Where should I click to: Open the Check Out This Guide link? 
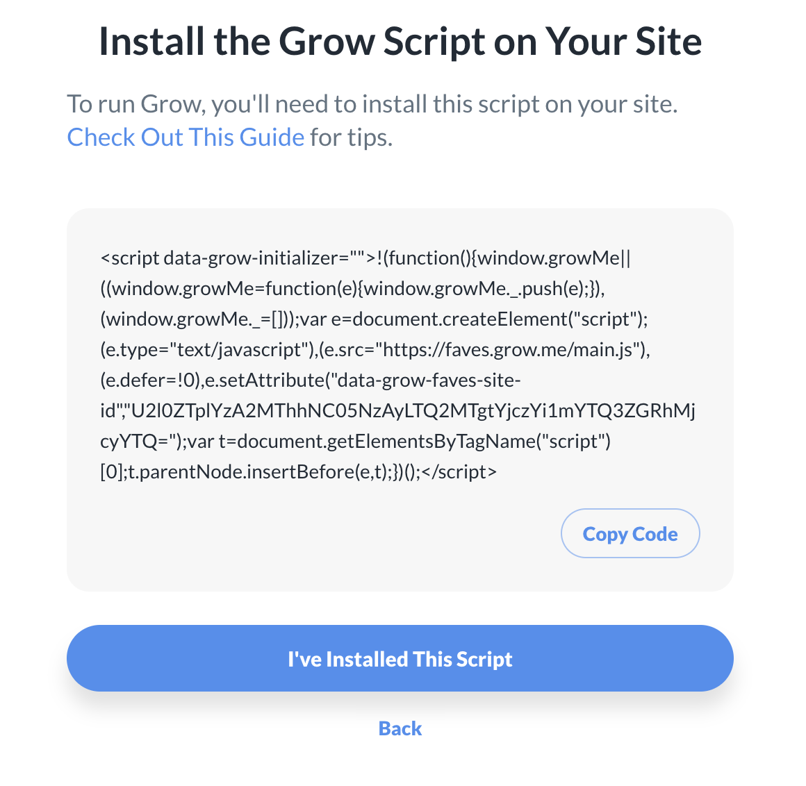(x=186, y=137)
